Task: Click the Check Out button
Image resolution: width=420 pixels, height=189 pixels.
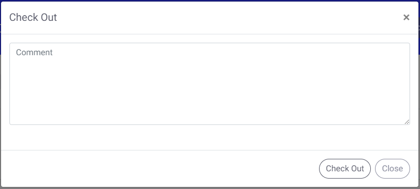Action: 345,169
